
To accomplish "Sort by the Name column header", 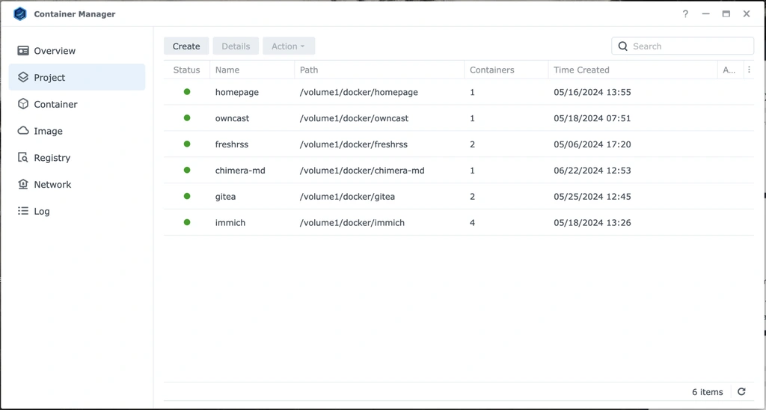I will (x=252, y=70).
